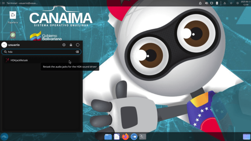
Task: Launch the terminal from the dock
Action: pos(143,137)
